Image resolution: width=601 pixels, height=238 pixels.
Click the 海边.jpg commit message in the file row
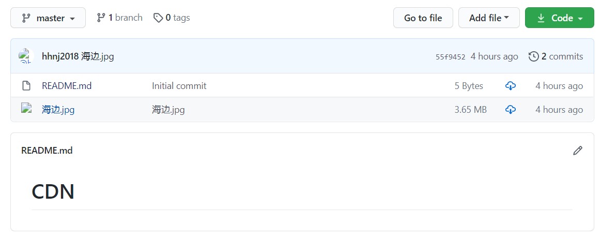tap(168, 110)
